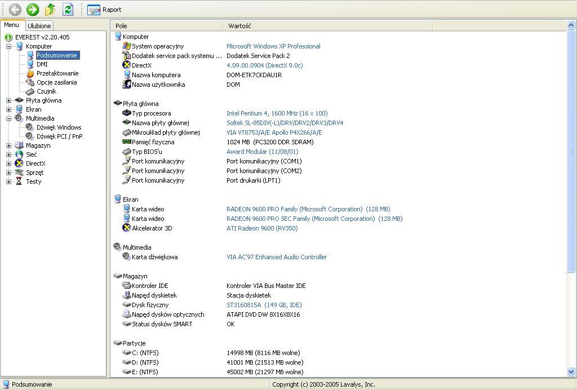Click Podsumowanie in the status bar
The width and height of the screenshot is (577, 390).
32,384
